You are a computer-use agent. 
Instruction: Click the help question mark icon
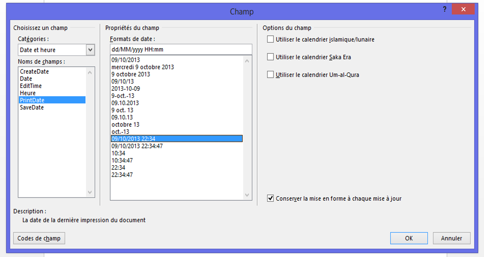(445, 10)
